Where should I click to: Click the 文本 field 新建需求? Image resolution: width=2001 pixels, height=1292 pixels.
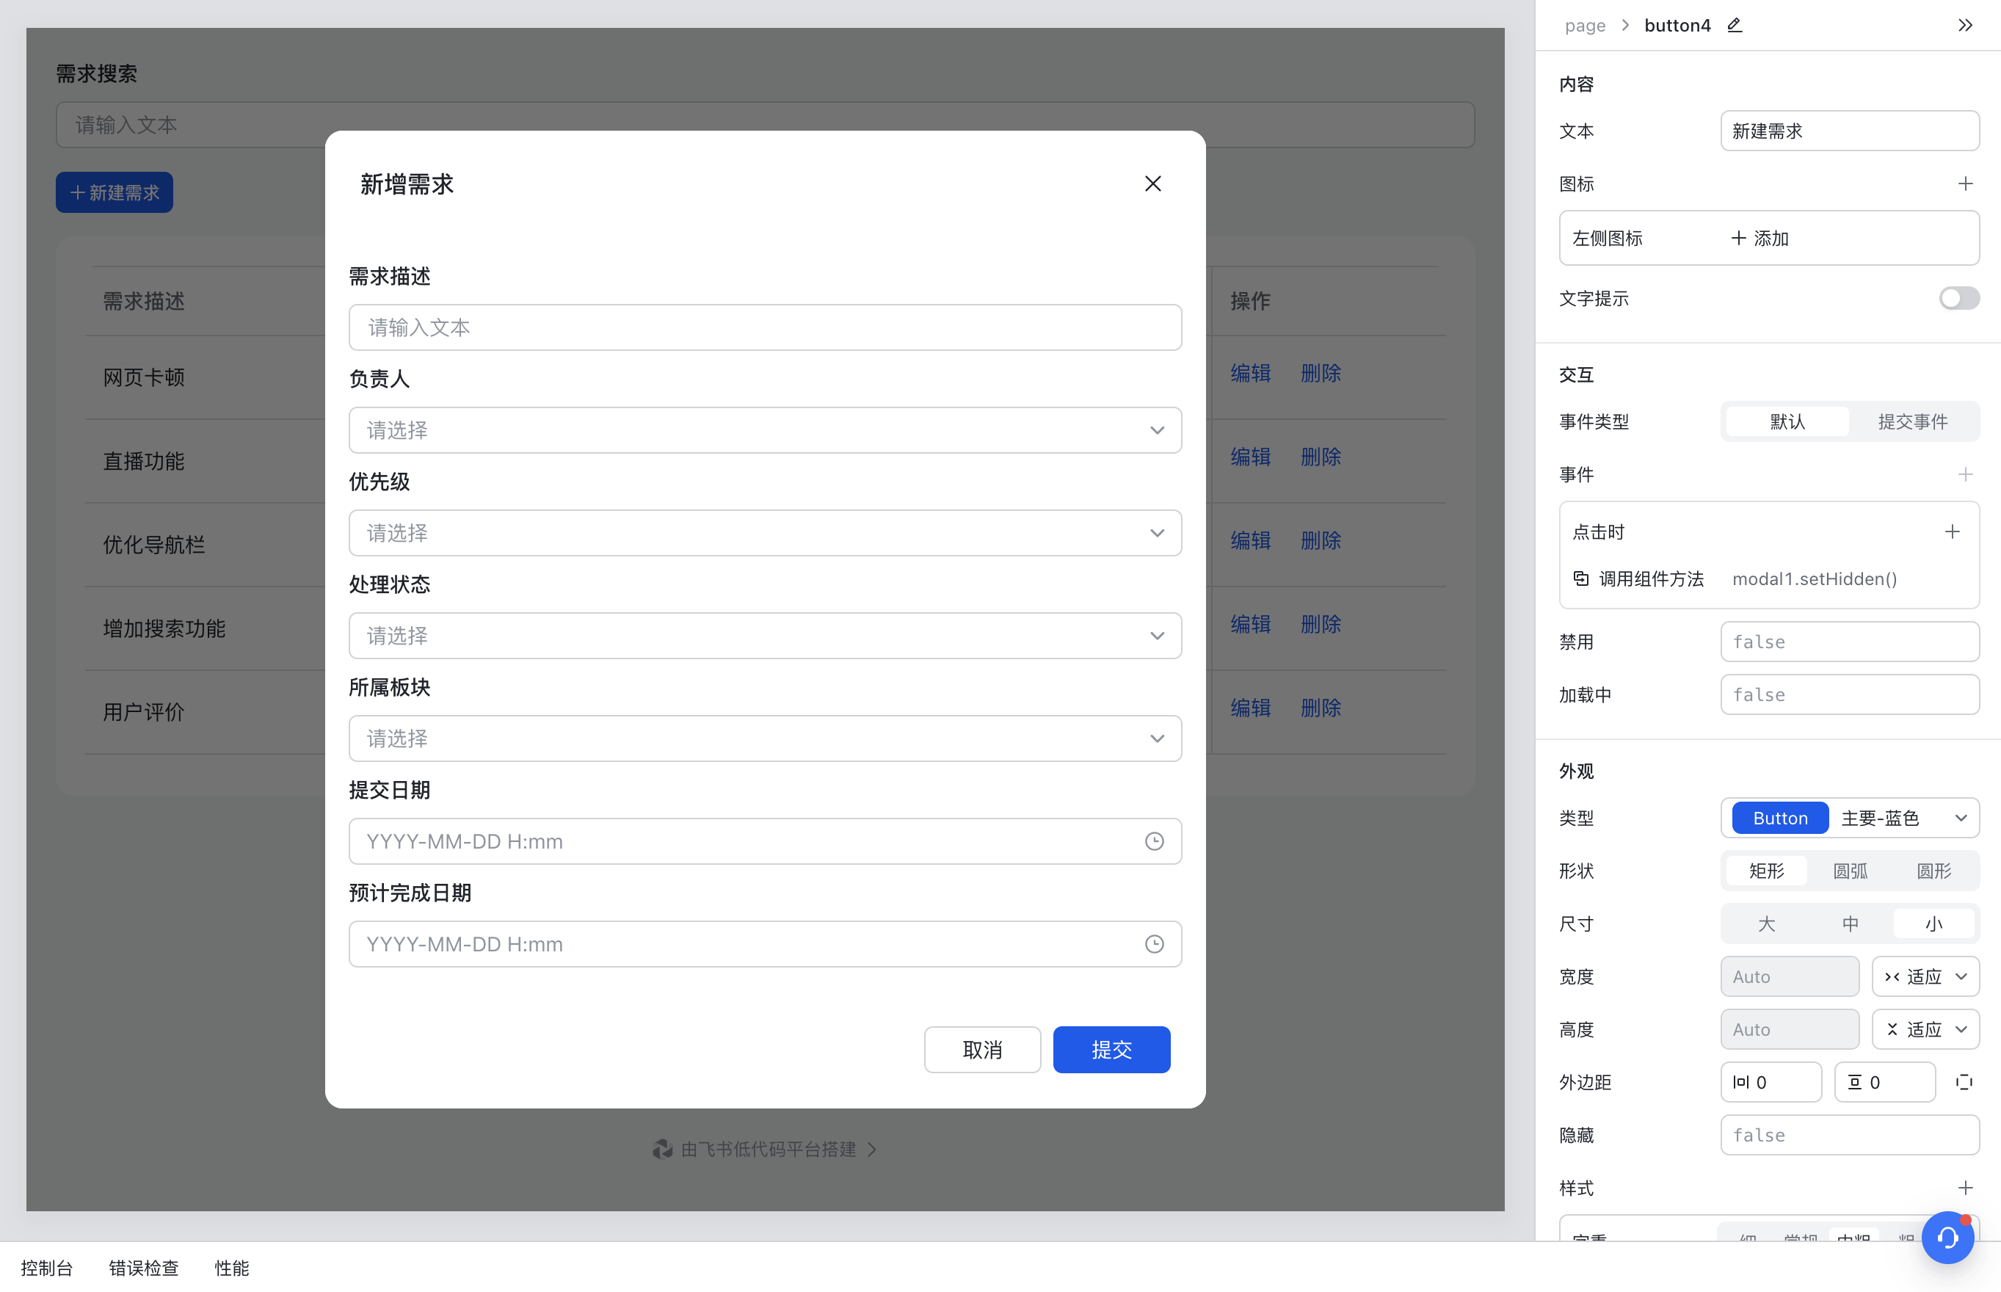1849,131
